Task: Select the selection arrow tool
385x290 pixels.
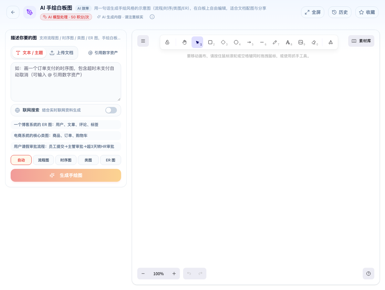Action: (197, 42)
